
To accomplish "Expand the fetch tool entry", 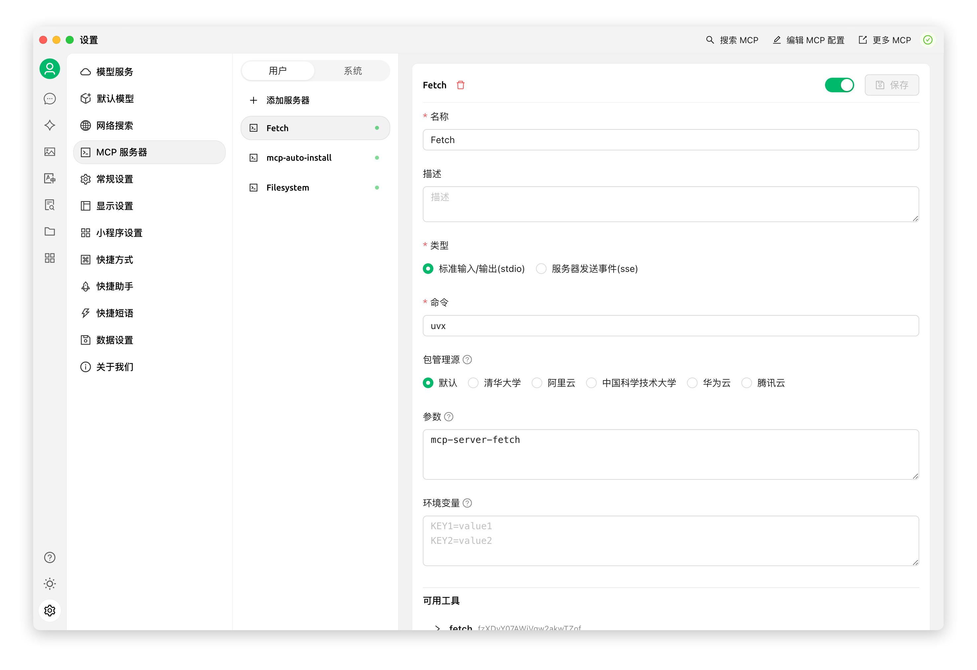I will pyautogui.click(x=438, y=628).
